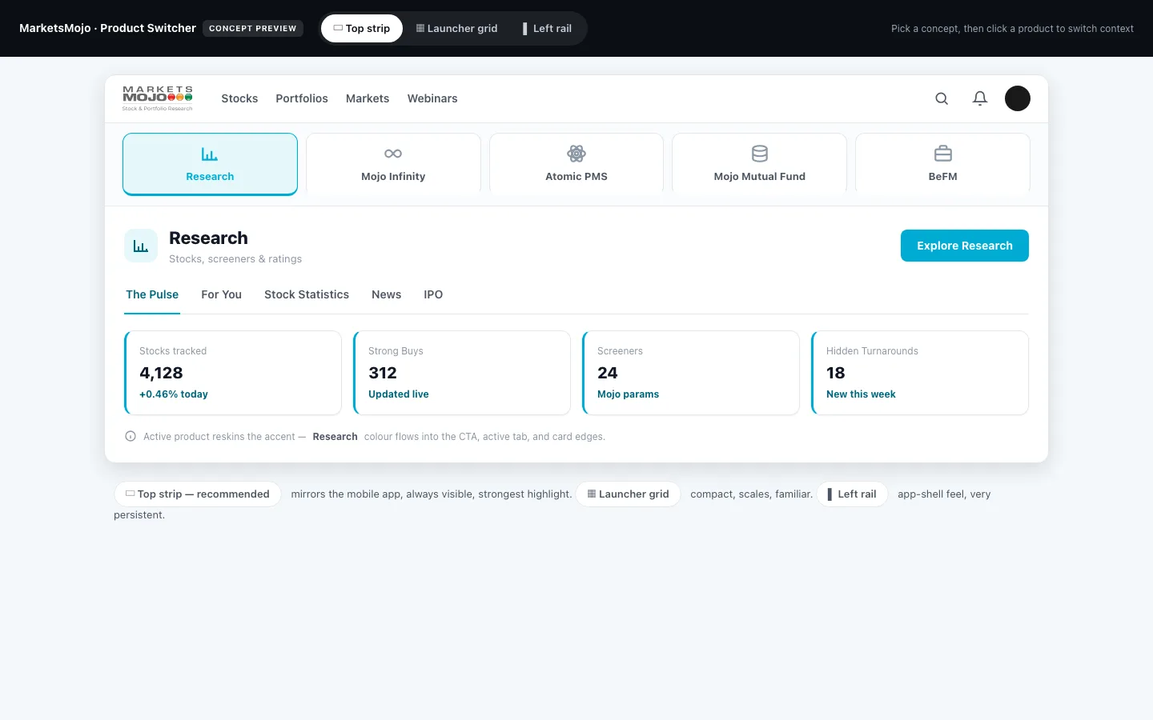Switch concept to Top strip
Screen dimensions: 1153x720
(x=362, y=29)
